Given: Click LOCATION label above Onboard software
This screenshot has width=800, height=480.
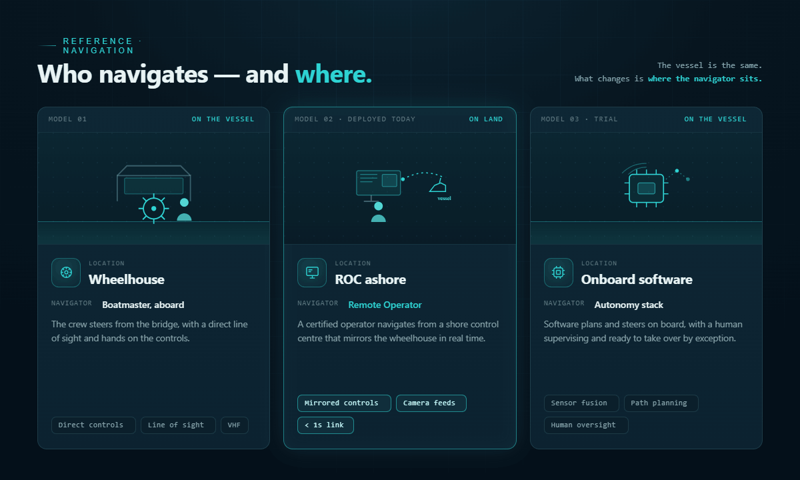Looking at the screenshot, I should tap(599, 263).
